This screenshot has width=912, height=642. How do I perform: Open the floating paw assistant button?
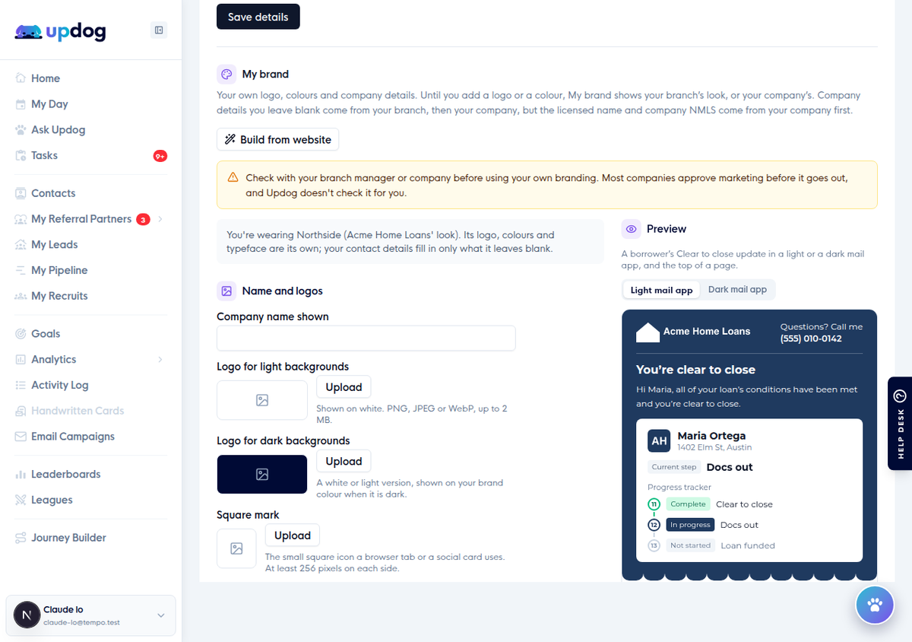click(875, 605)
